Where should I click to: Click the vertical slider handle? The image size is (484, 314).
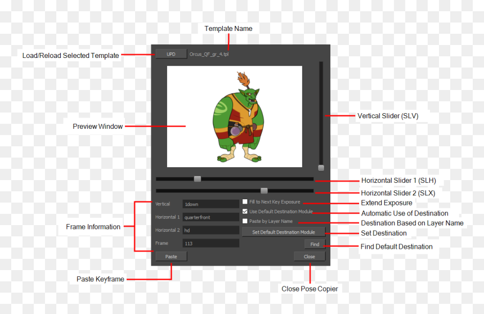click(321, 168)
